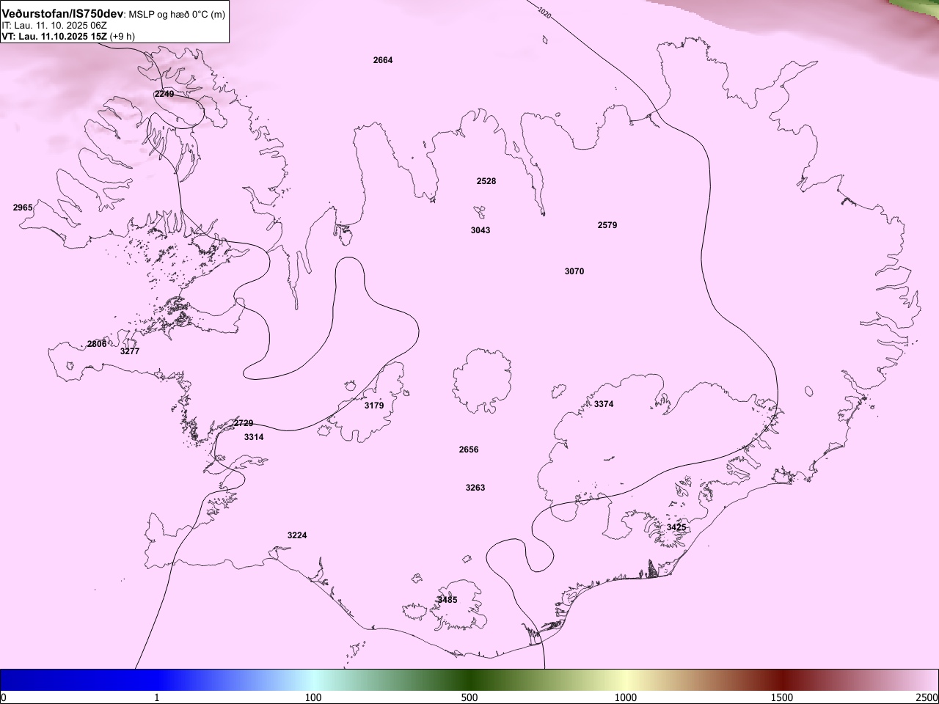This screenshot has width=939, height=704.
Task: Click the 1 label on the color scale
Action: [157, 697]
